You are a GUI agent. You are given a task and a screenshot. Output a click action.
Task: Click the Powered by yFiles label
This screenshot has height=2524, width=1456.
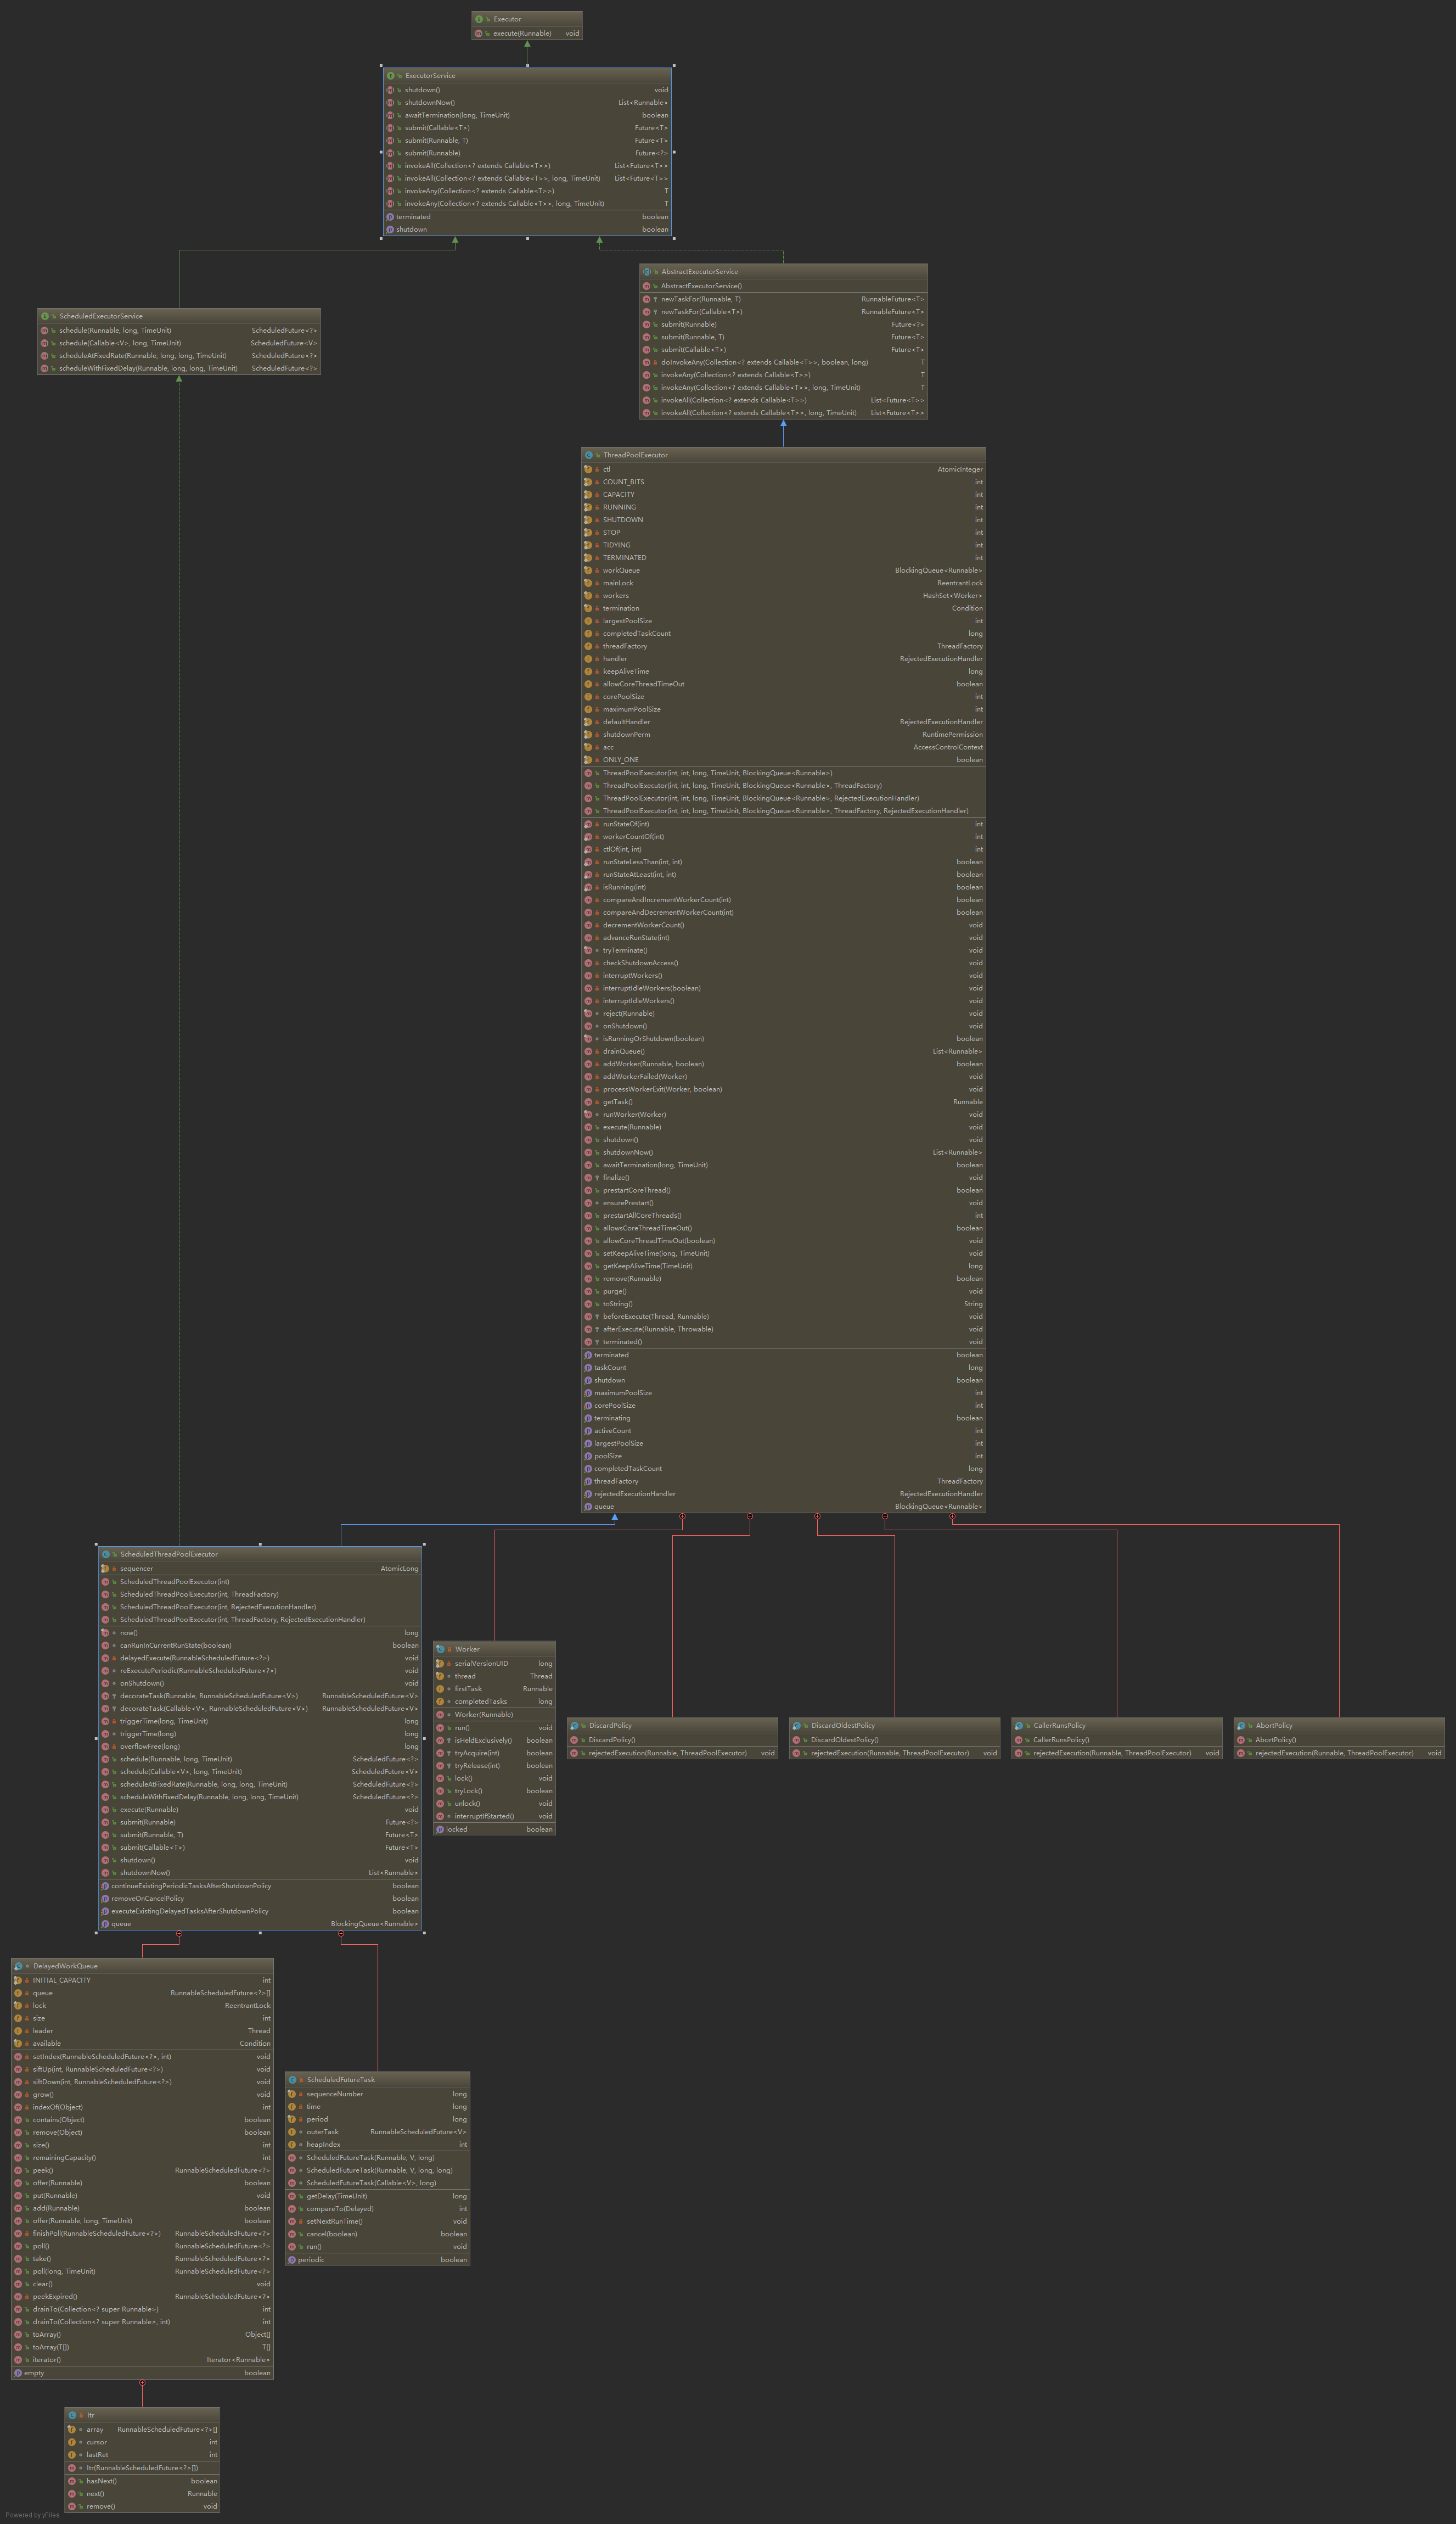point(32,2515)
